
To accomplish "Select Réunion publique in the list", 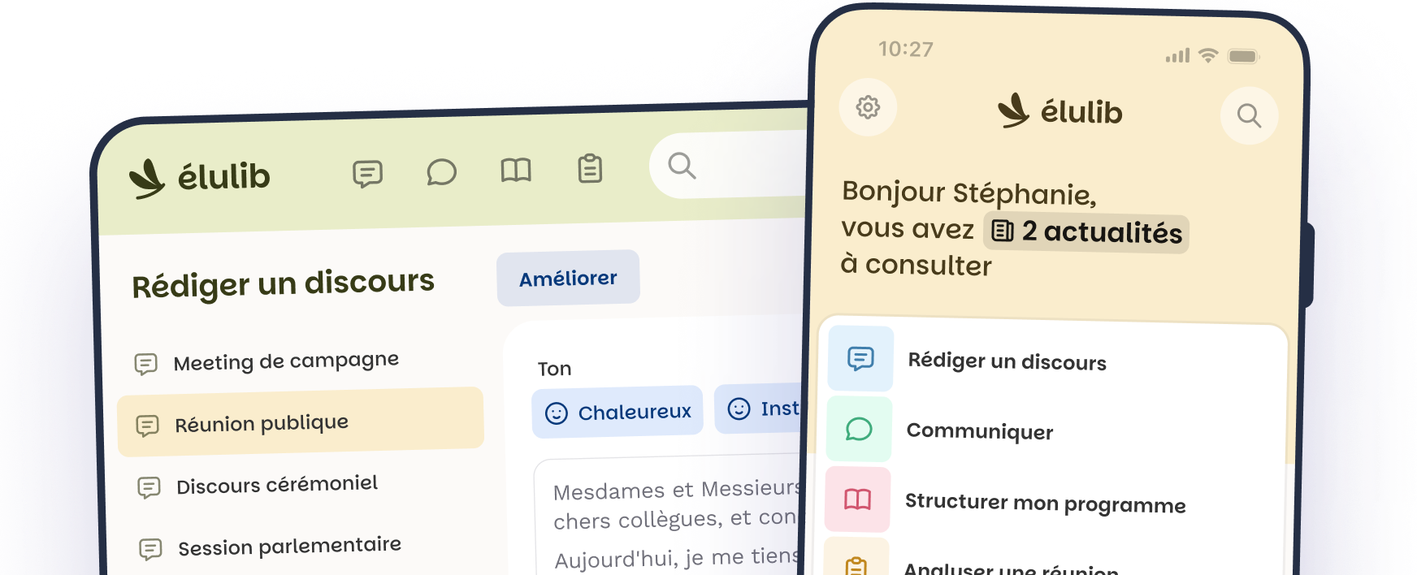I will [x=301, y=422].
